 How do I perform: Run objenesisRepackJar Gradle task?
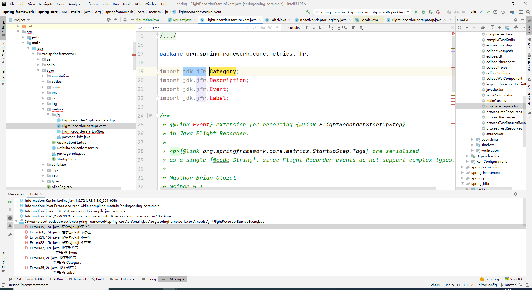pyautogui.click(x=502, y=106)
